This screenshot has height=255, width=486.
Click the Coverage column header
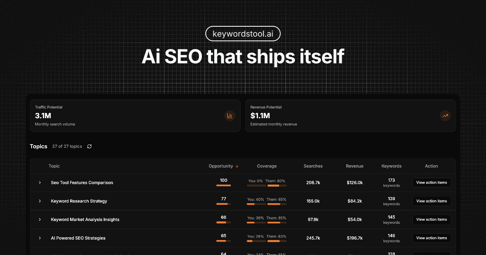[267, 166]
